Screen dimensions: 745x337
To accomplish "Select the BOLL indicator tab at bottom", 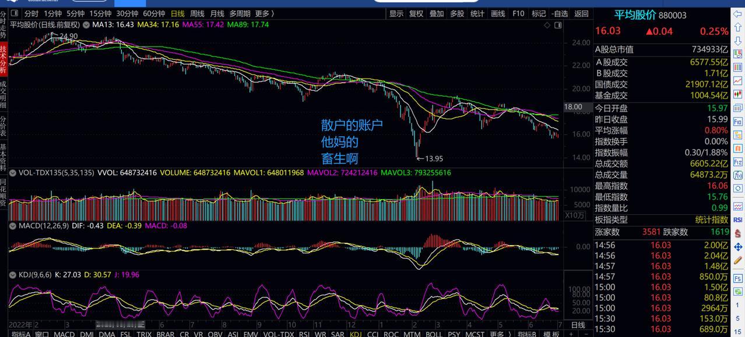I will click(x=434, y=334).
